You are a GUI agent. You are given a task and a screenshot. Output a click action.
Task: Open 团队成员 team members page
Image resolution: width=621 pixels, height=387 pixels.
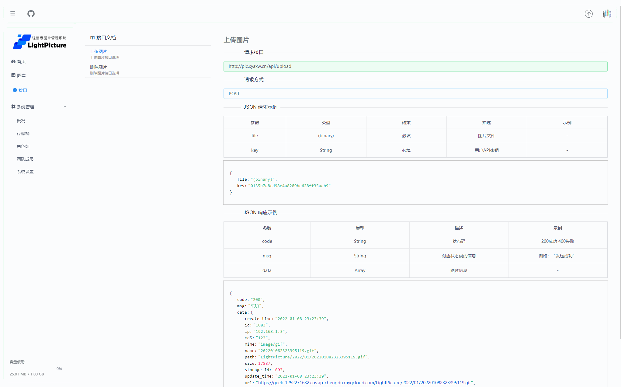[x=25, y=159]
